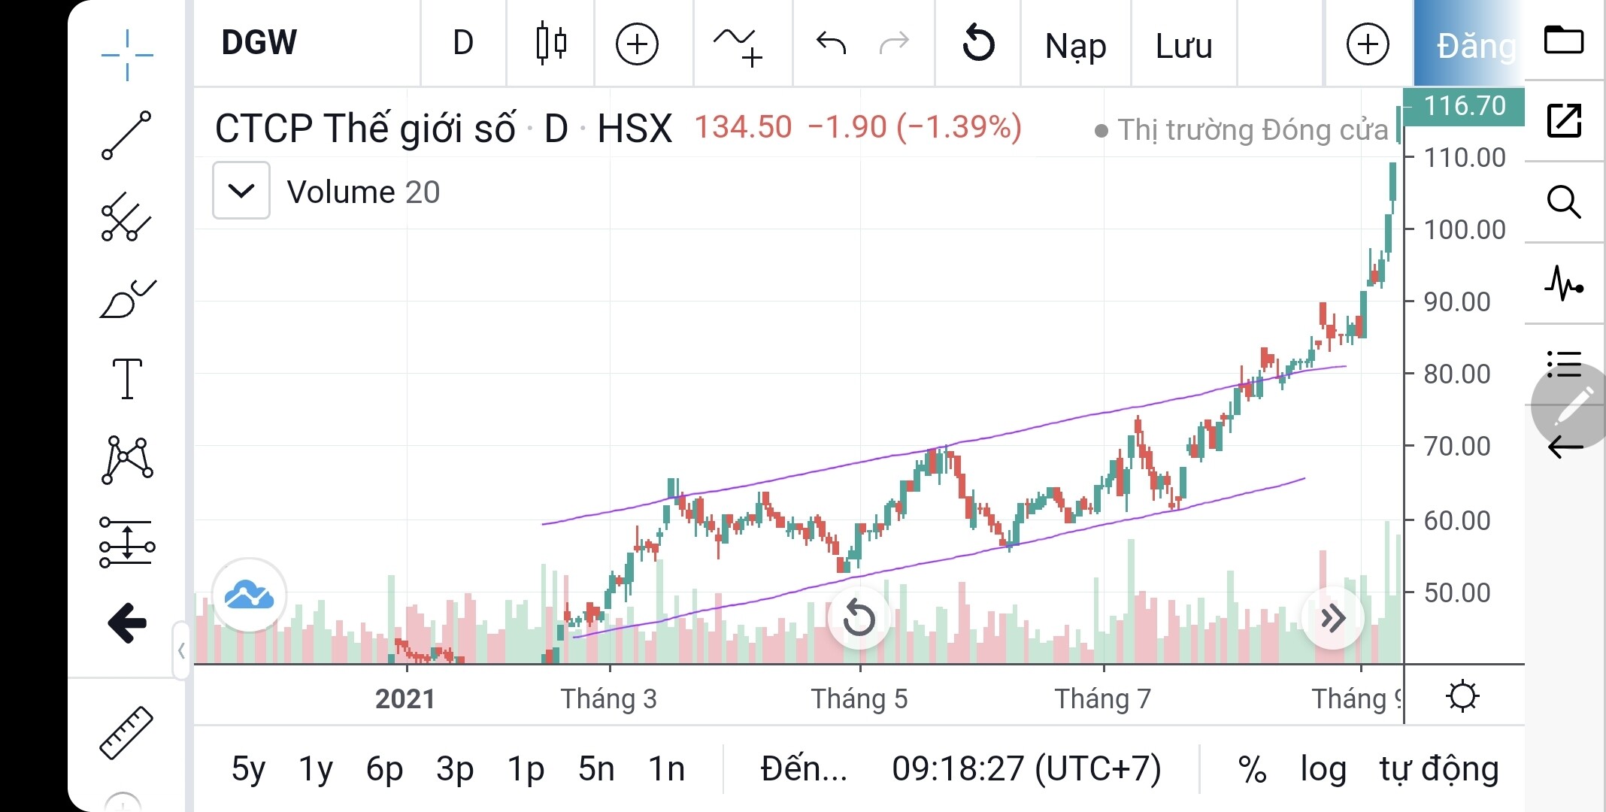Select the crosshair cursor tool

(x=127, y=55)
